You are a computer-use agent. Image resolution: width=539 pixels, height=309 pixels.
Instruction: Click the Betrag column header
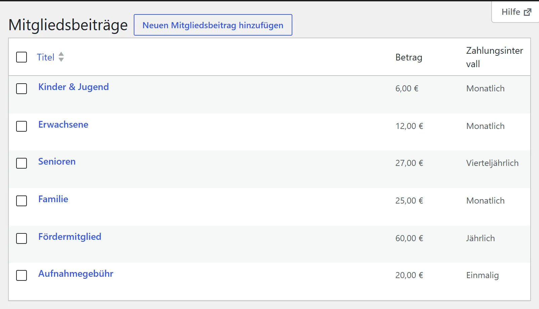pos(409,57)
